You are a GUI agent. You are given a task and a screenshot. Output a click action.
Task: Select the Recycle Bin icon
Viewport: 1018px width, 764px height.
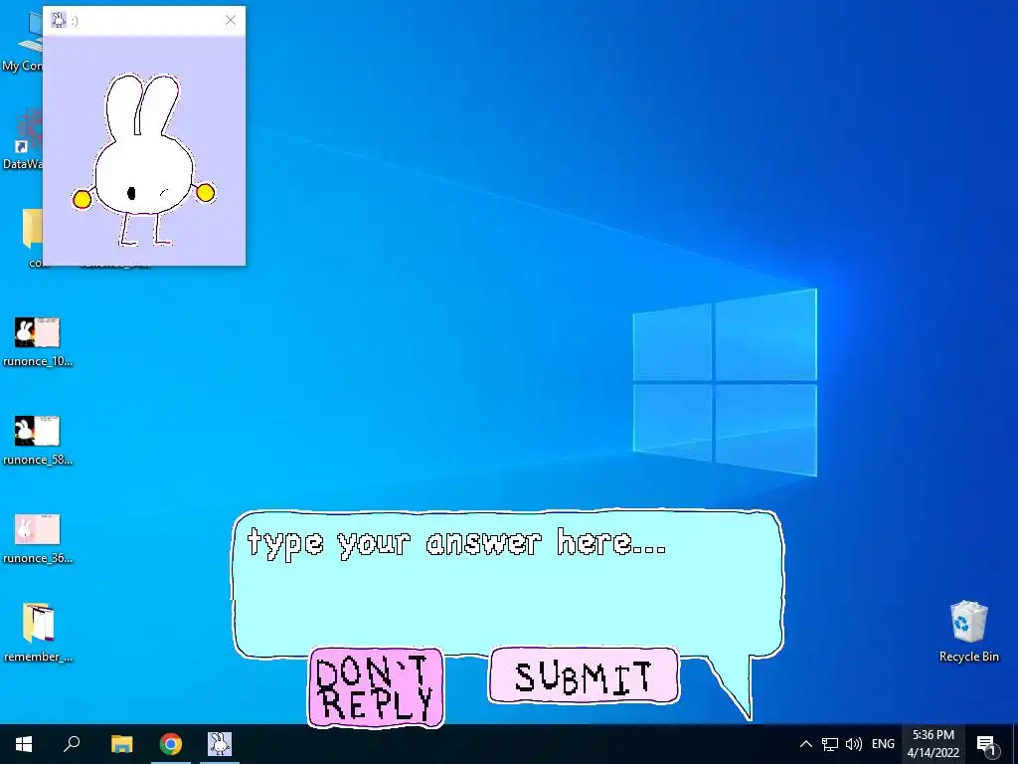(968, 632)
